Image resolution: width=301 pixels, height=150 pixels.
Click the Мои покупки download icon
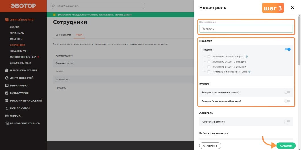(x=7, y=108)
